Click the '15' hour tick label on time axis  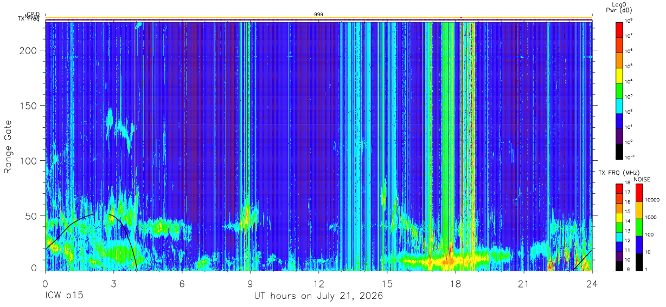tap(387, 284)
